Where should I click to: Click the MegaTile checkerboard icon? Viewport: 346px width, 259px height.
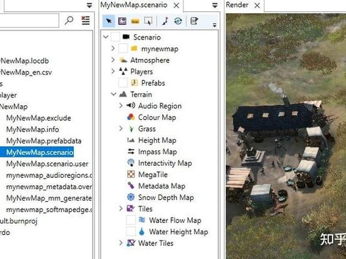point(131,174)
